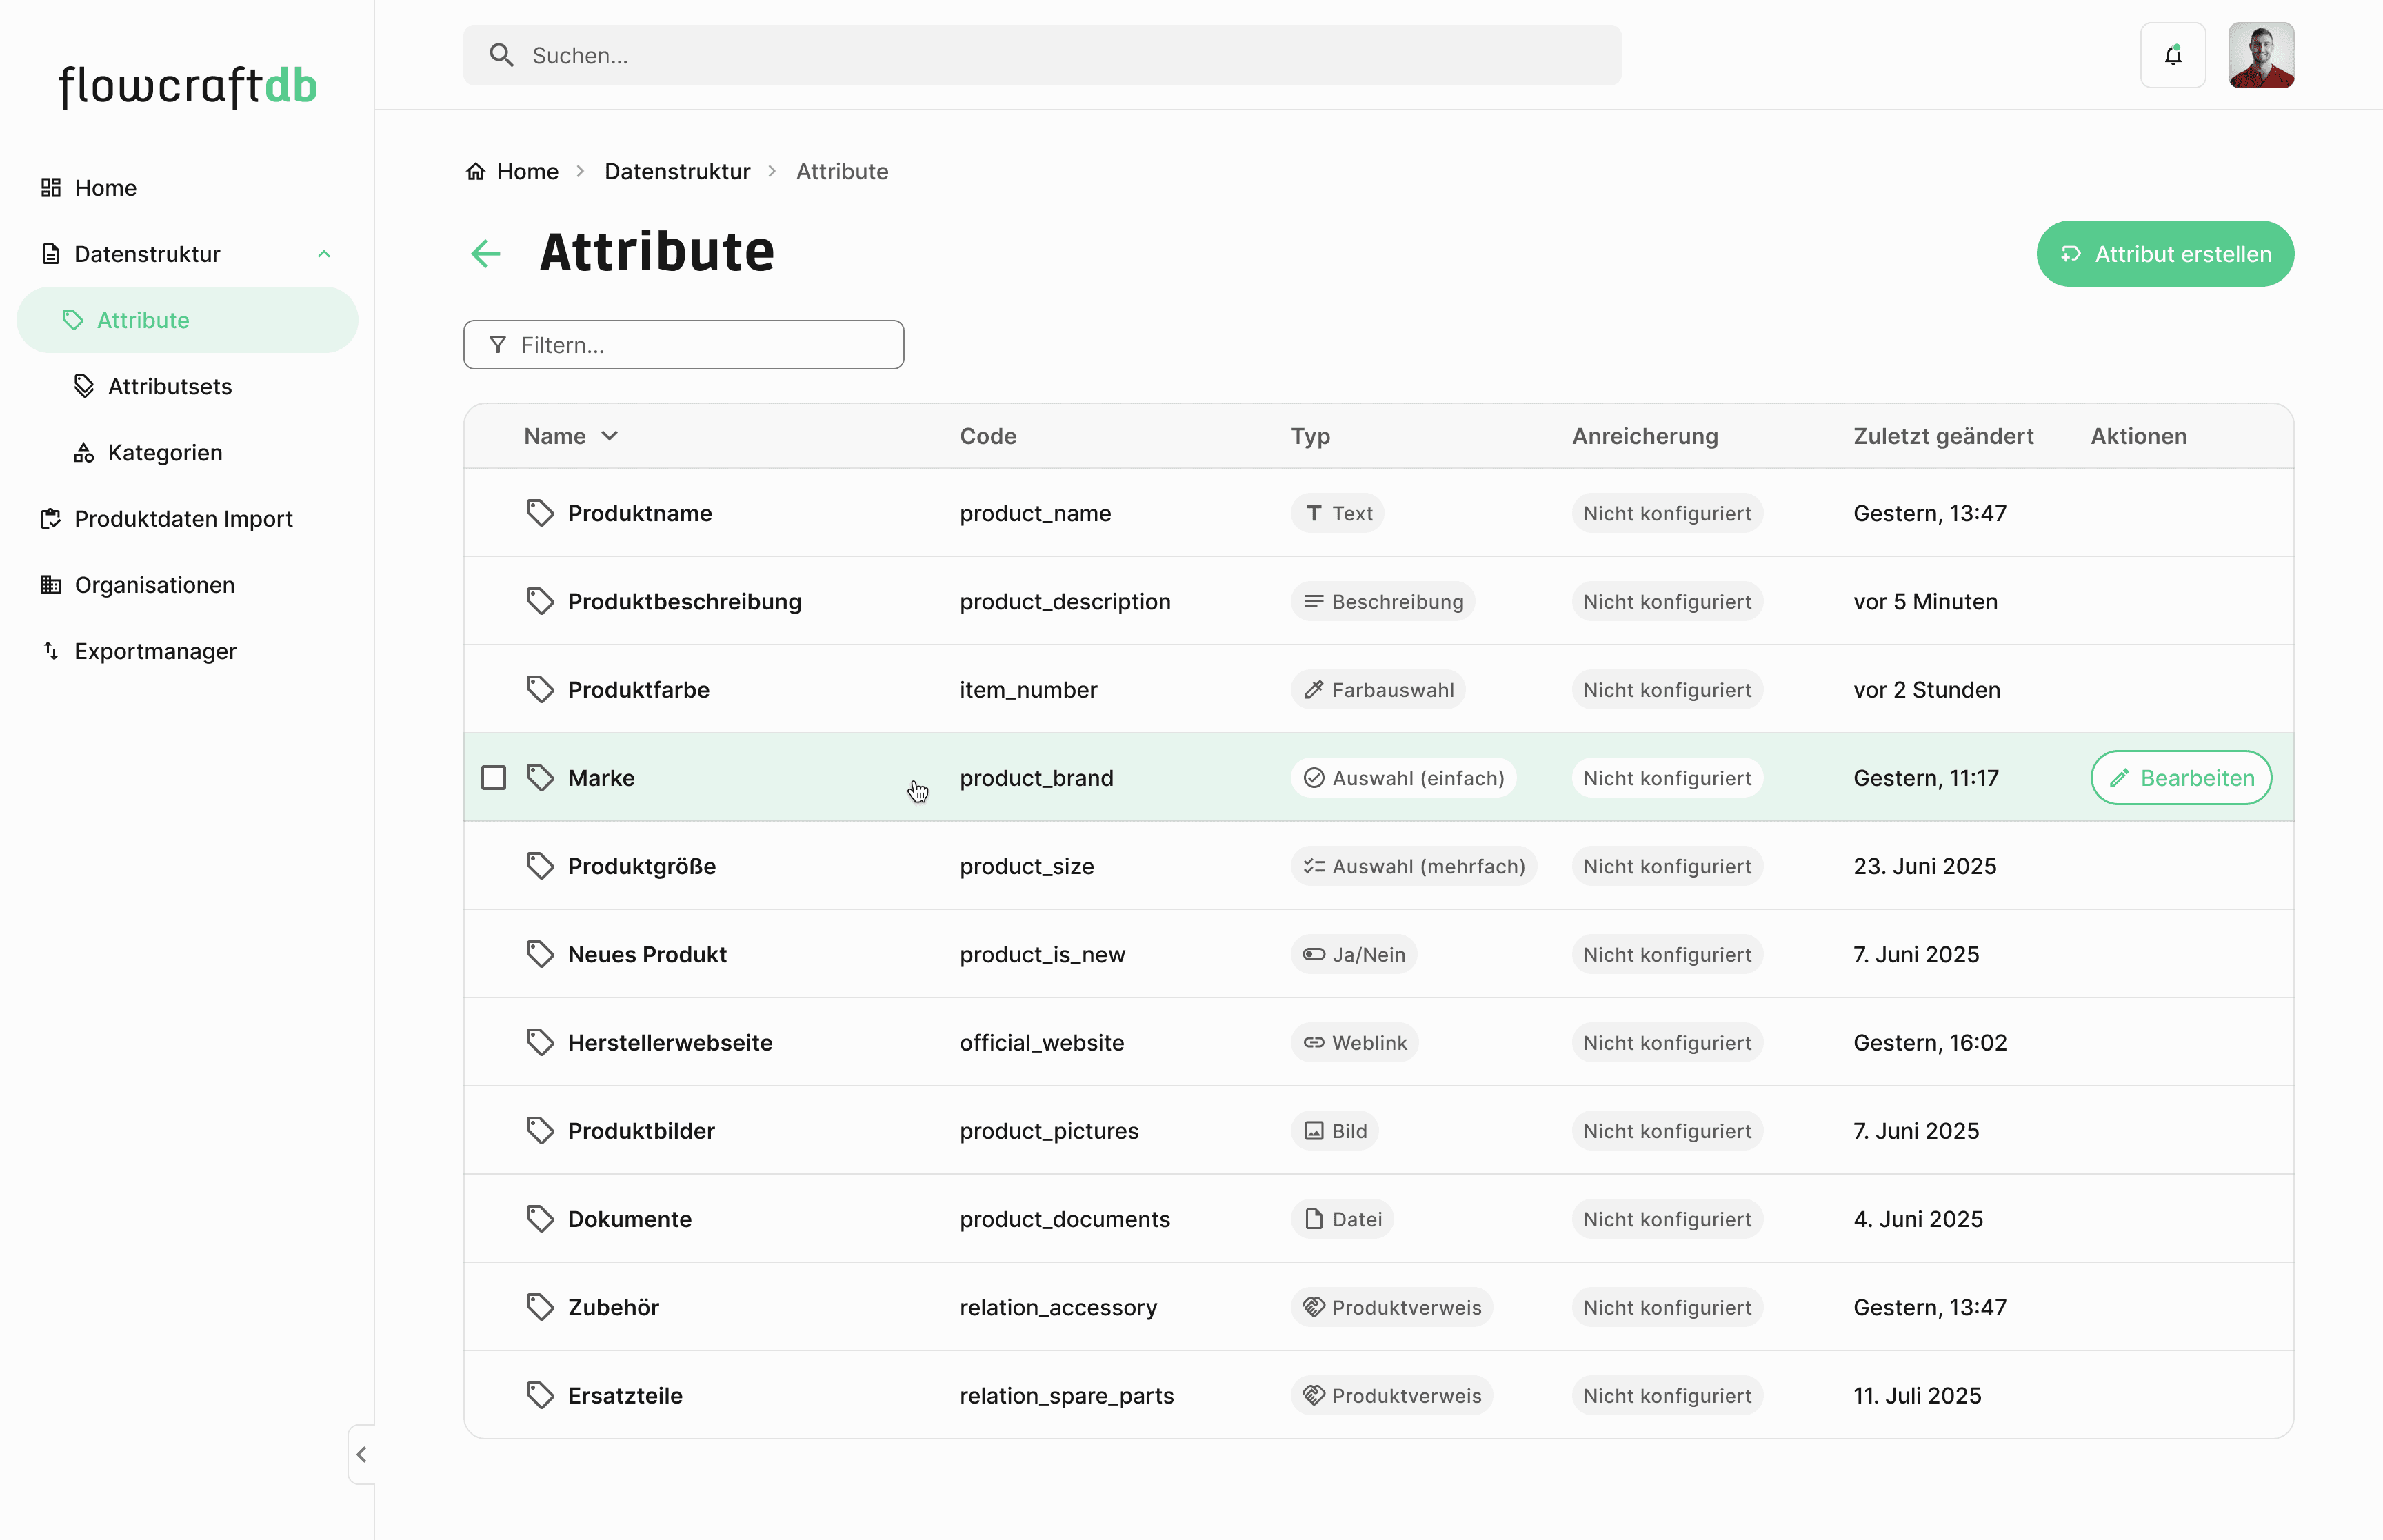Viewport: 2383px width, 1540px height.
Task: Collapse the sidebar with the chevron handle
Action: 362,1454
